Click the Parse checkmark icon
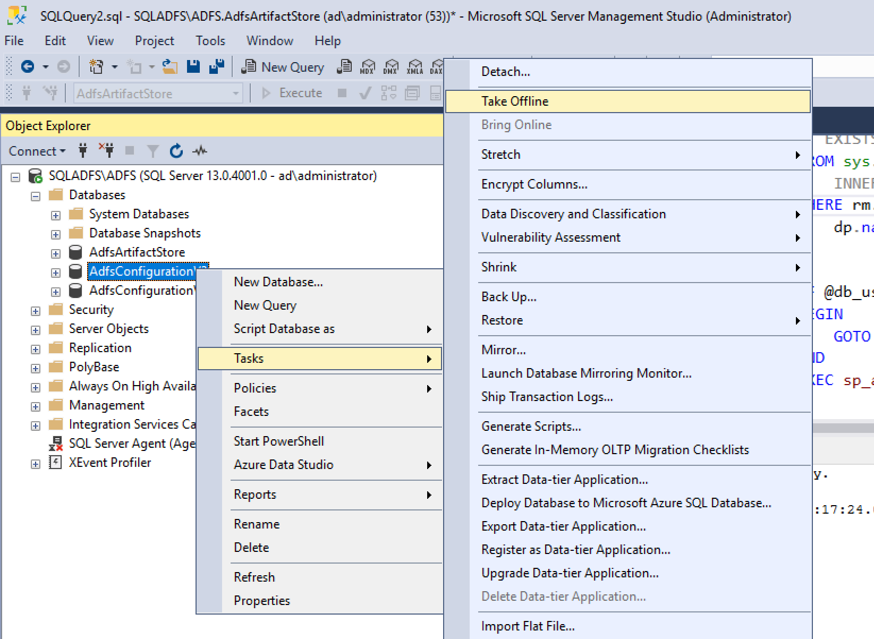The image size is (874, 639). [366, 93]
